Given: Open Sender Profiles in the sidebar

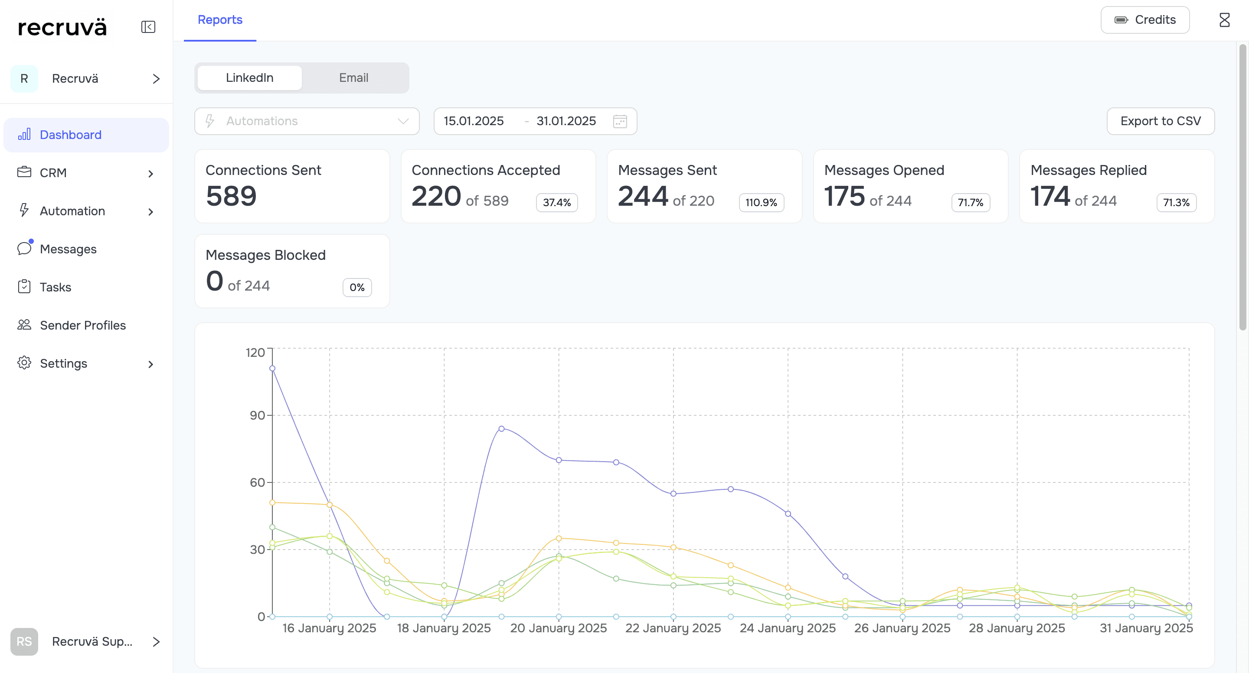Looking at the screenshot, I should click(x=86, y=325).
